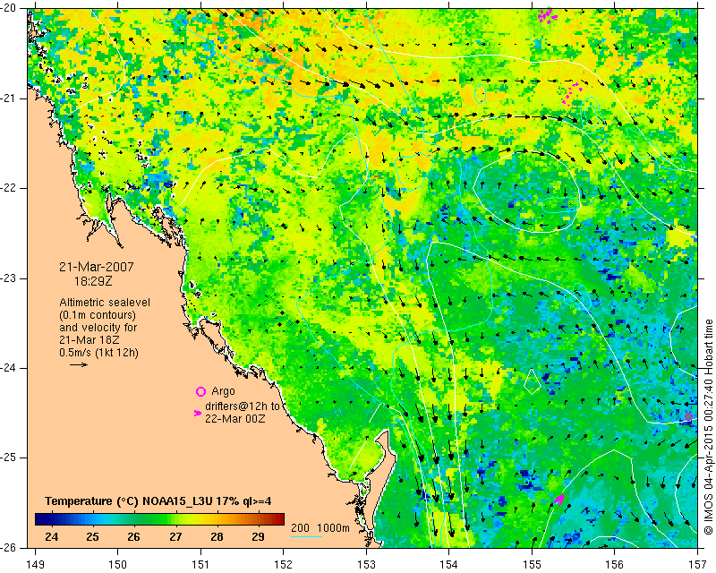
Task: Click the magenta drifter dots near latitude -21
Action: (572, 94)
